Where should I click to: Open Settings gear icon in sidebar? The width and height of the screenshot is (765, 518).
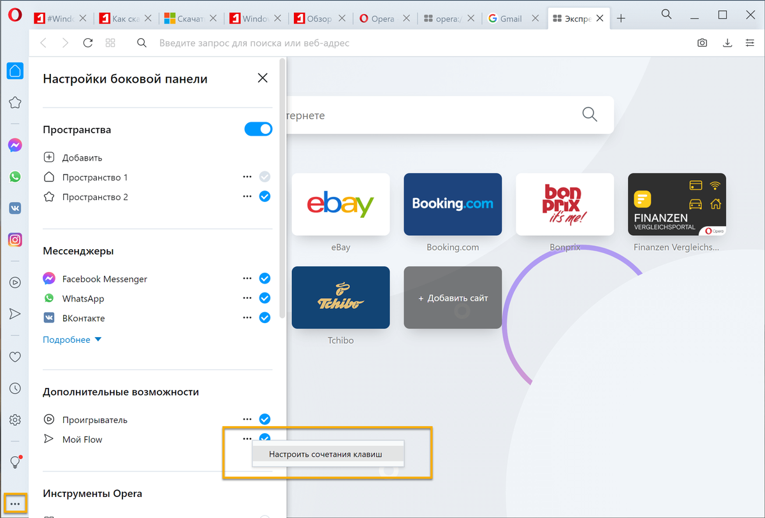[15, 420]
